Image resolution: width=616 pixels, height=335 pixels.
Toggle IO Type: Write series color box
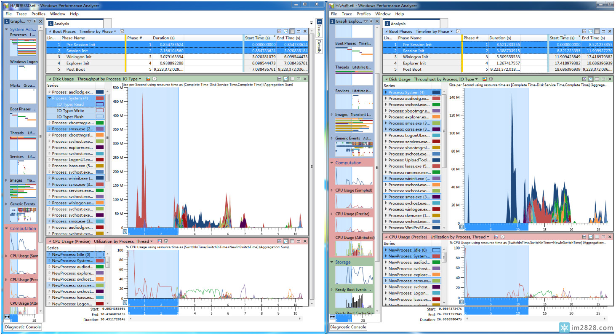pyautogui.click(x=100, y=111)
